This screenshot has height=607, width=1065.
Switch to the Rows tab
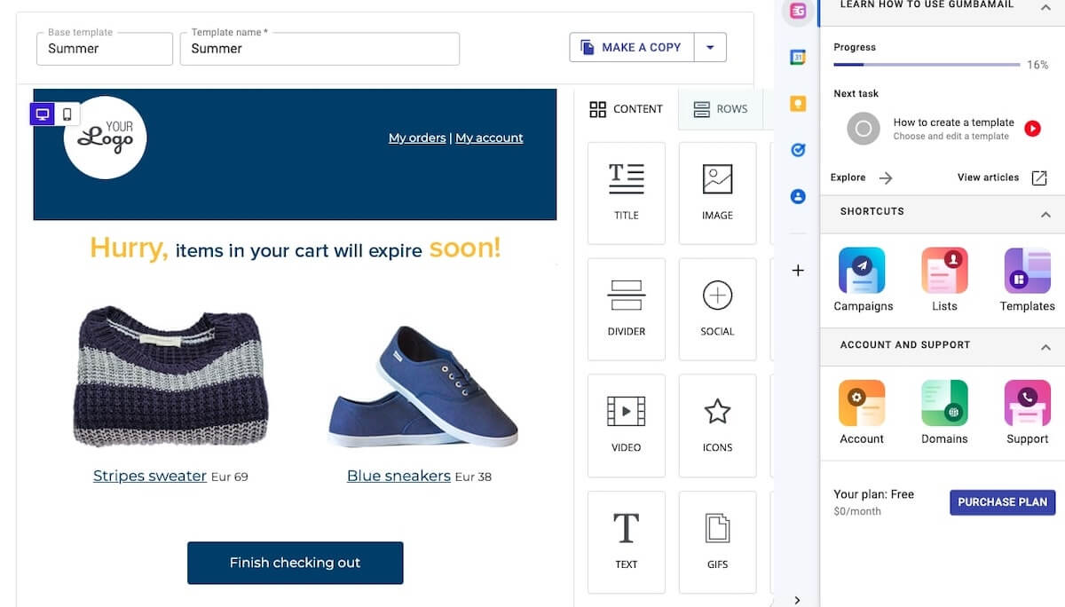pyautogui.click(x=720, y=109)
